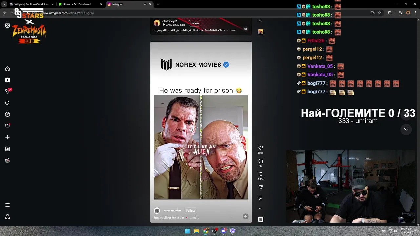Open norex_moviess profile link
This screenshot has width=420, height=236.
coord(172,210)
